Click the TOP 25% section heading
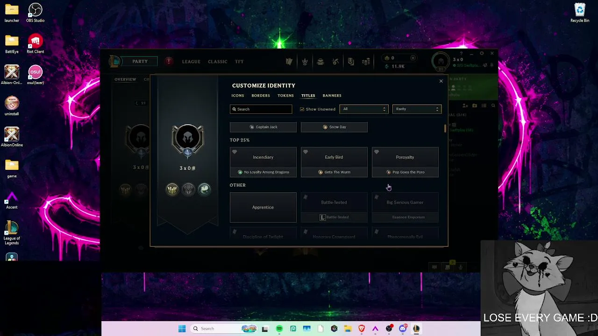598x336 pixels. point(240,140)
